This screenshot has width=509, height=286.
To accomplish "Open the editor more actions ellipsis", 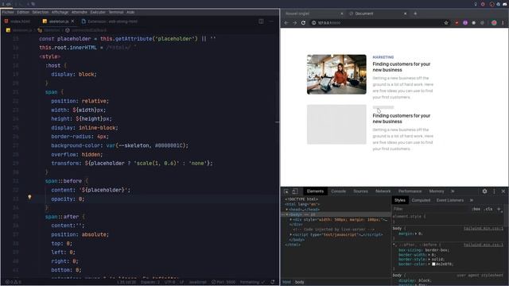I will (x=271, y=21).
